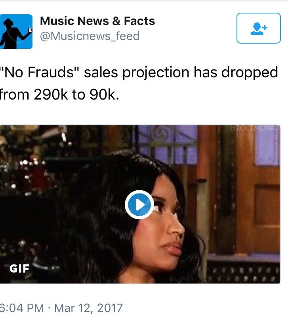
Task: Click the GIF badge on the media
Action: (x=19, y=268)
